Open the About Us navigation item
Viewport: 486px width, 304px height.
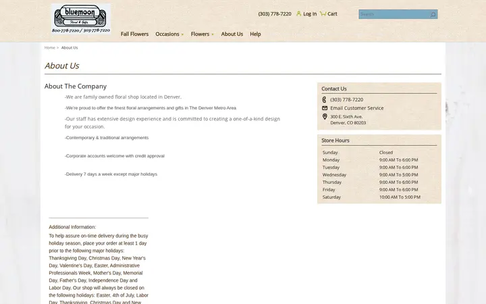coord(232,34)
